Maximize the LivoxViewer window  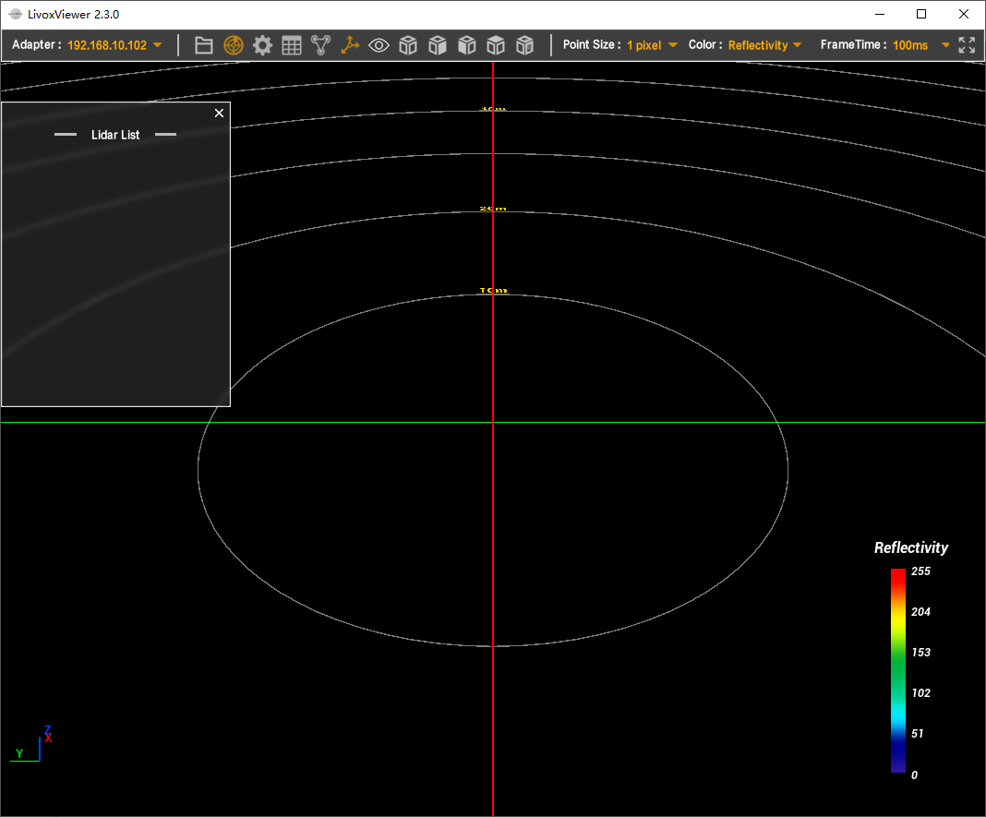[921, 14]
